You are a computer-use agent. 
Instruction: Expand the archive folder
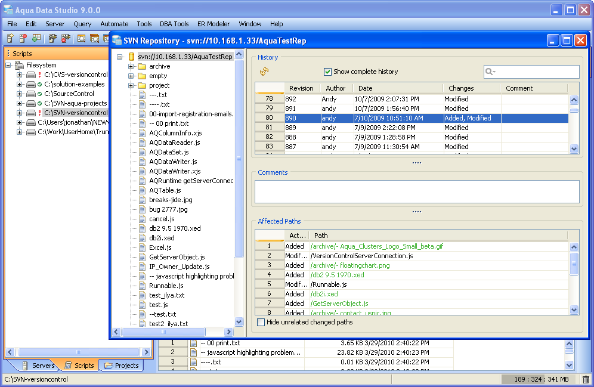[131, 66]
